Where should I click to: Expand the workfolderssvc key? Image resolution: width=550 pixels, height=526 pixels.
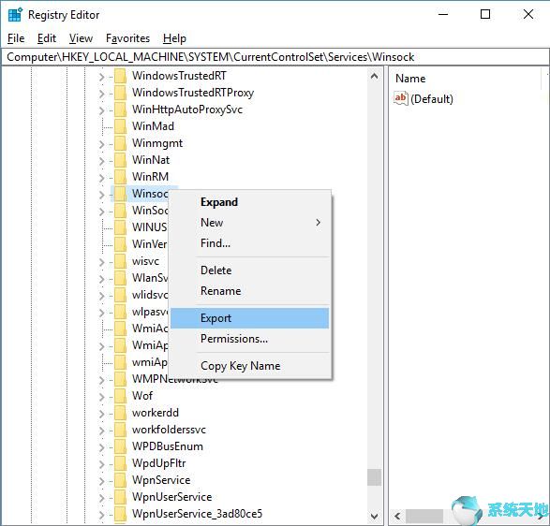[x=101, y=431]
